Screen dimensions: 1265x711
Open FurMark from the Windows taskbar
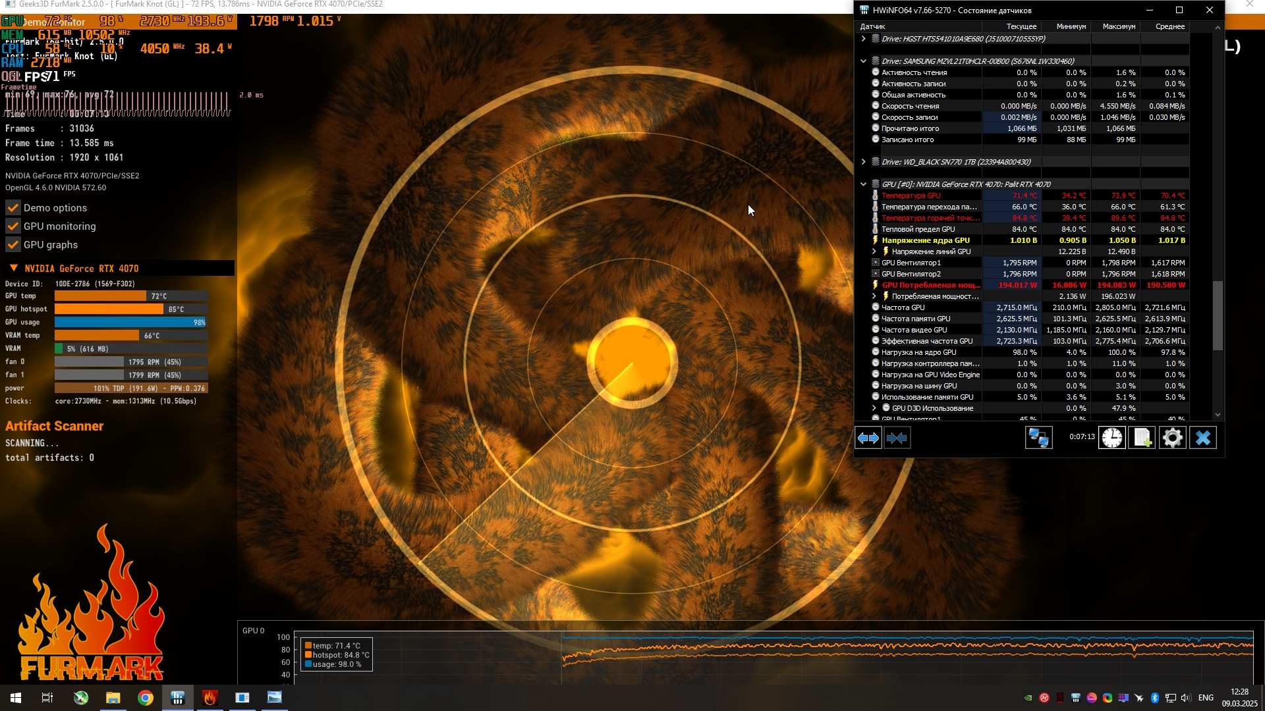tap(210, 698)
